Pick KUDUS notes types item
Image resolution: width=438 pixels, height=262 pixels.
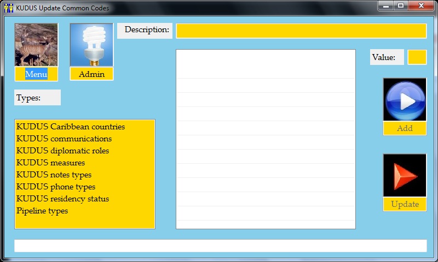click(x=54, y=175)
